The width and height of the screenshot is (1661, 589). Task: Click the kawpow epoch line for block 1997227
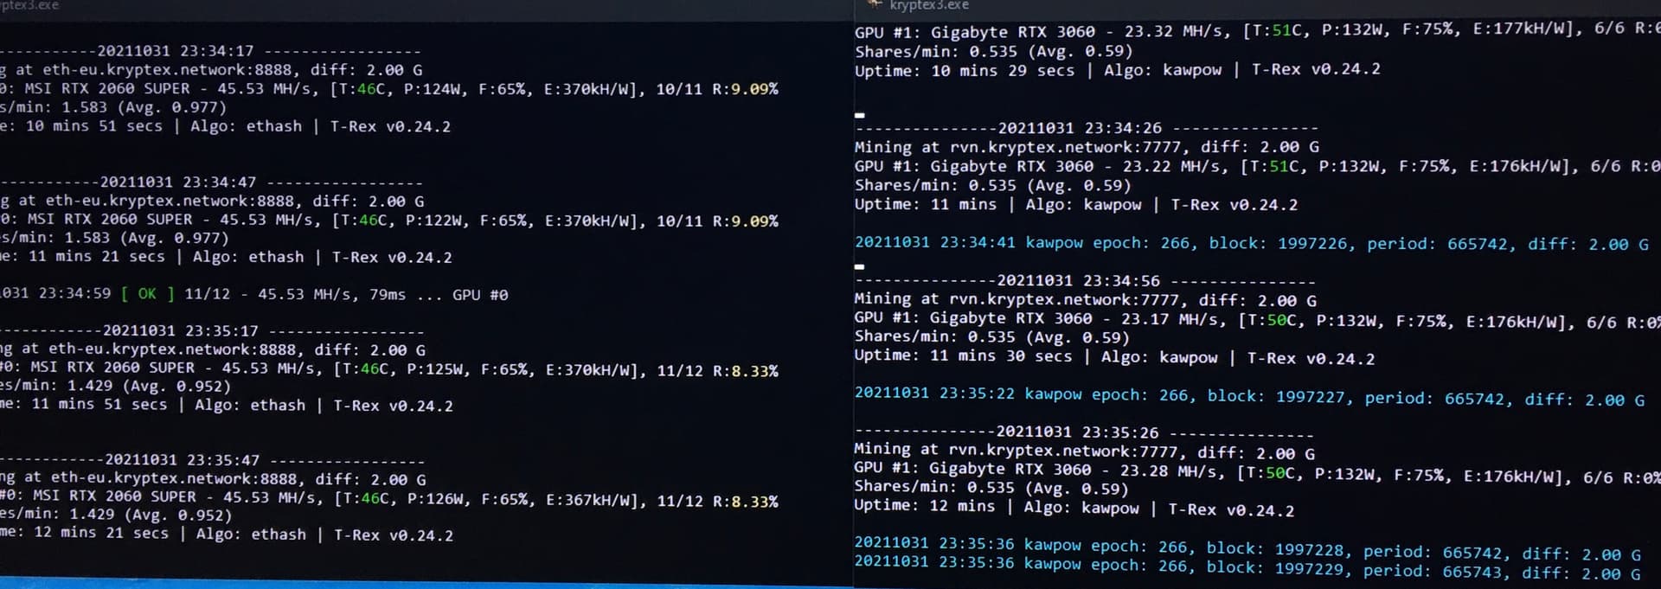[x=1250, y=396]
